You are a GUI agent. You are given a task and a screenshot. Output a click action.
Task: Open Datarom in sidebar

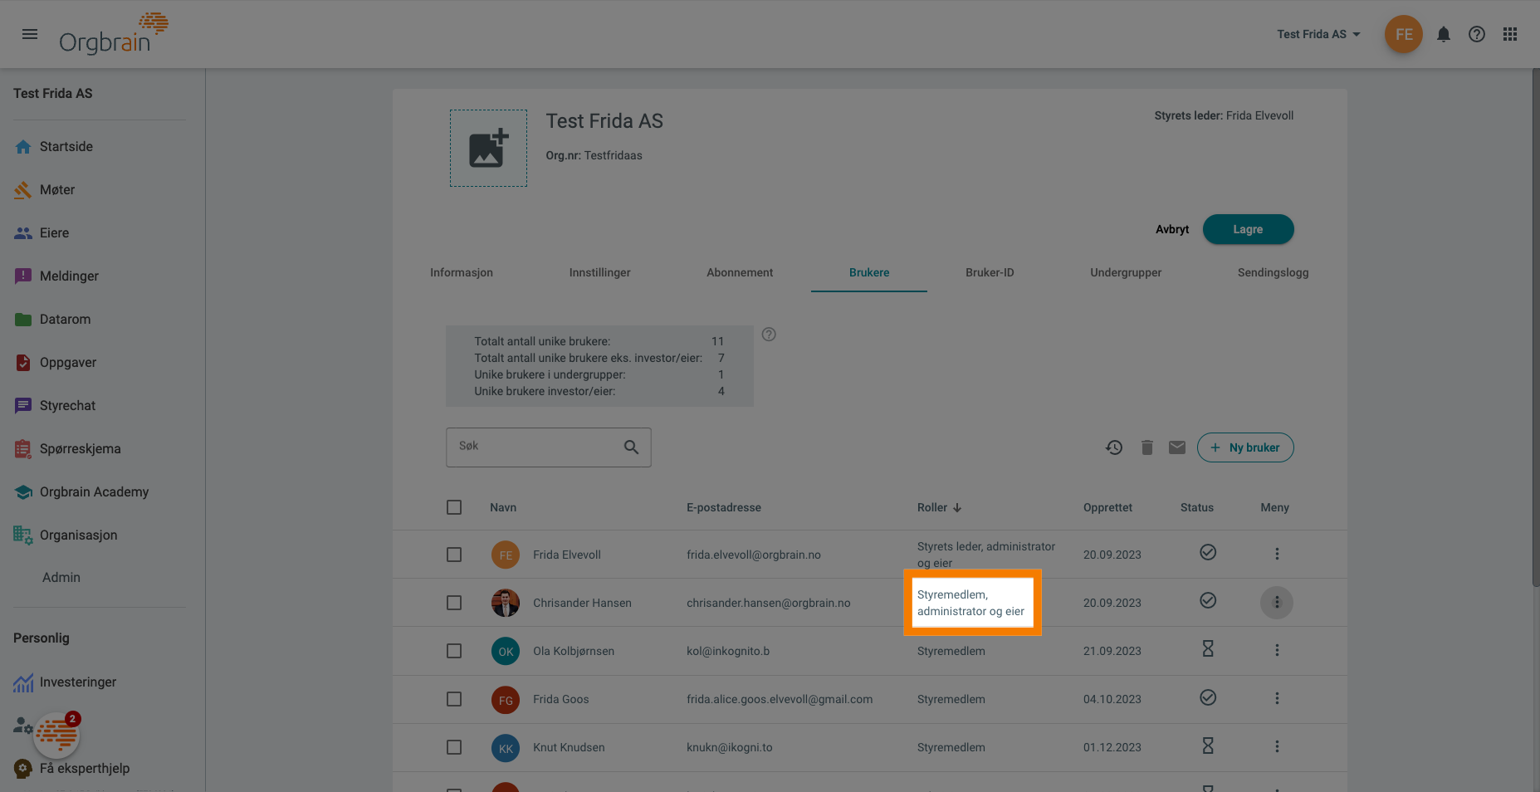[x=53, y=320]
